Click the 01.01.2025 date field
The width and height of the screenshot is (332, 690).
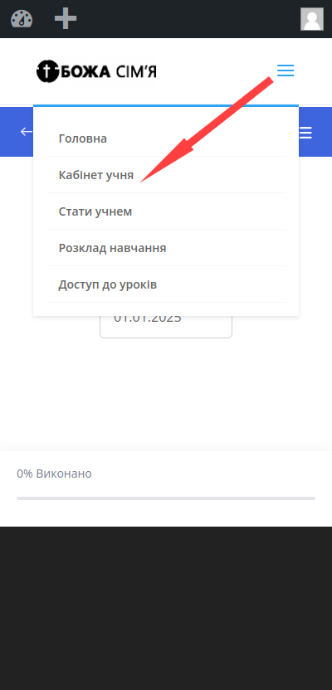coord(166,327)
